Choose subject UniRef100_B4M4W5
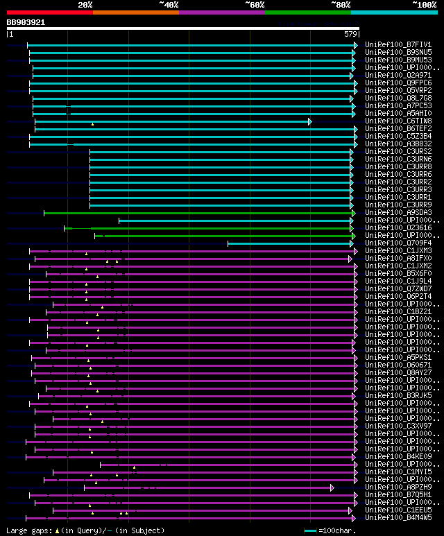 (398, 517)
